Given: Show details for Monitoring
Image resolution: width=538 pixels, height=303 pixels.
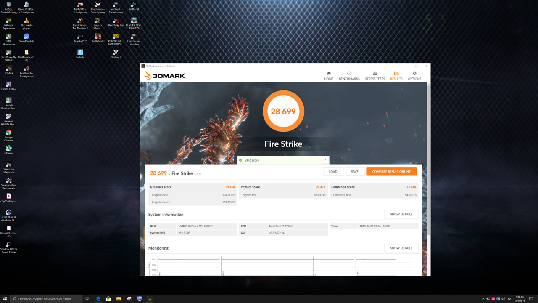Looking at the screenshot, I should 401,248.
